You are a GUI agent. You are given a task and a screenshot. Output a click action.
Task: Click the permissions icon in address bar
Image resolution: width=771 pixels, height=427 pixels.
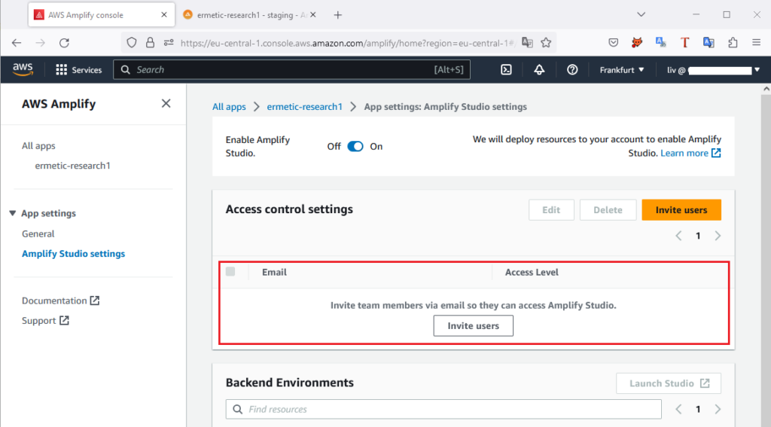coord(169,43)
